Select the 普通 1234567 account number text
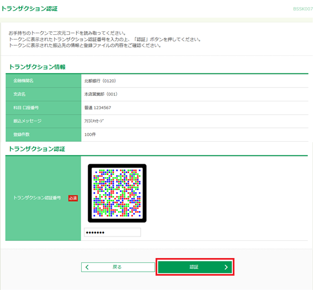The image size is (315, 290). pyautogui.click(x=98, y=108)
